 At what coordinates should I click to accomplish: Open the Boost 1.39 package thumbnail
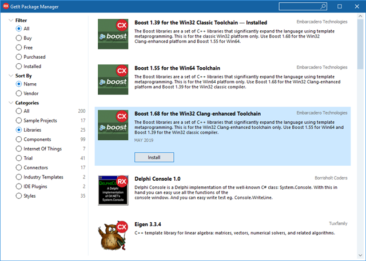(x=113, y=34)
